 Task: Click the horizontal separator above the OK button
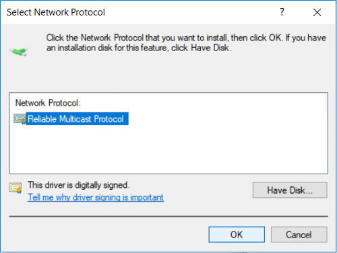click(168, 217)
